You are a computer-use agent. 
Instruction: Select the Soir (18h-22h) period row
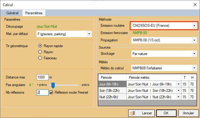(x=112, y=90)
